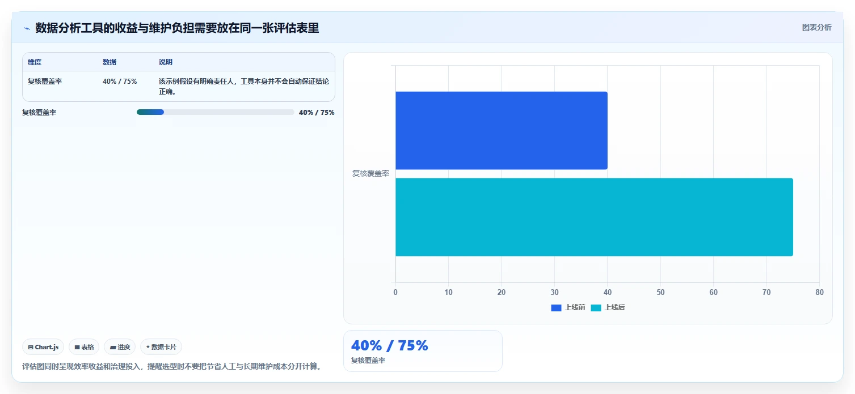The width and height of the screenshot is (855, 394).
Task: Click the 维度 column header
Action: 35,62
